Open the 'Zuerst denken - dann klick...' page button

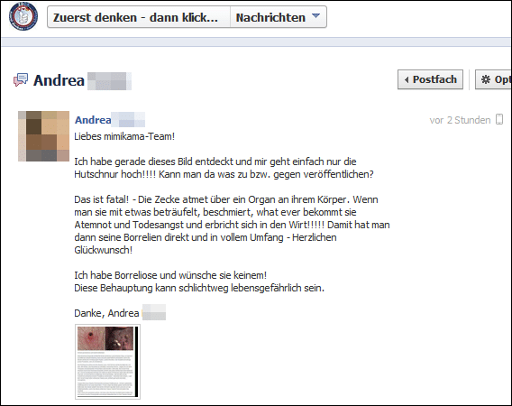pyautogui.click(x=139, y=17)
